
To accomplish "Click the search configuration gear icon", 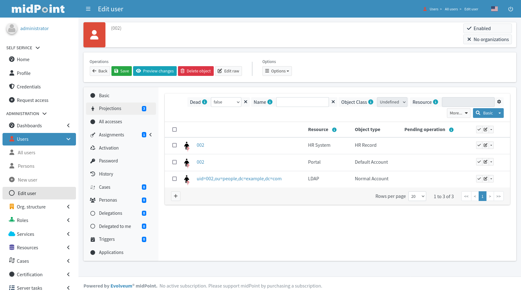I will point(499,102).
